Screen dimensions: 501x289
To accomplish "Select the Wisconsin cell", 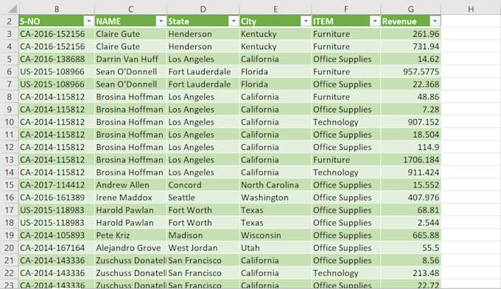I will click(x=276, y=235).
